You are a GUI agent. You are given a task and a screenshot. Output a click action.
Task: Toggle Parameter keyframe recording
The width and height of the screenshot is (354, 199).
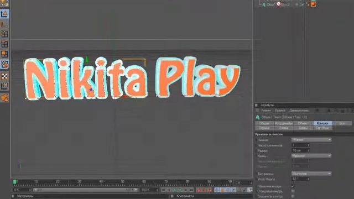point(233,190)
